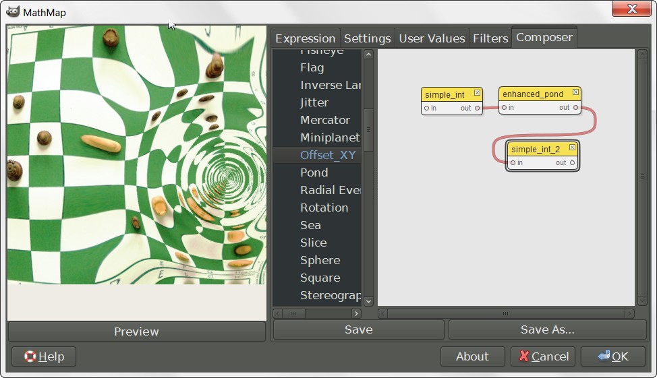This screenshot has height=378, width=657.
Task: Close the simple_int_2 node
Action: (x=572, y=148)
